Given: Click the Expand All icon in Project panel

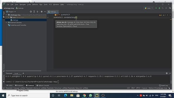Looking at the screenshot, I should (34, 12).
